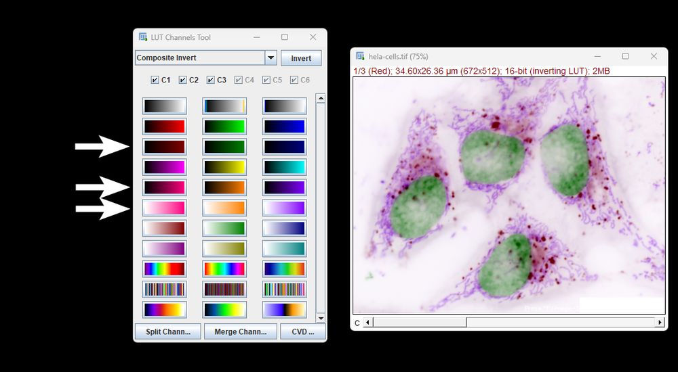This screenshot has height=372, width=678.
Task: Click the Invert button
Action: click(x=301, y=58)
